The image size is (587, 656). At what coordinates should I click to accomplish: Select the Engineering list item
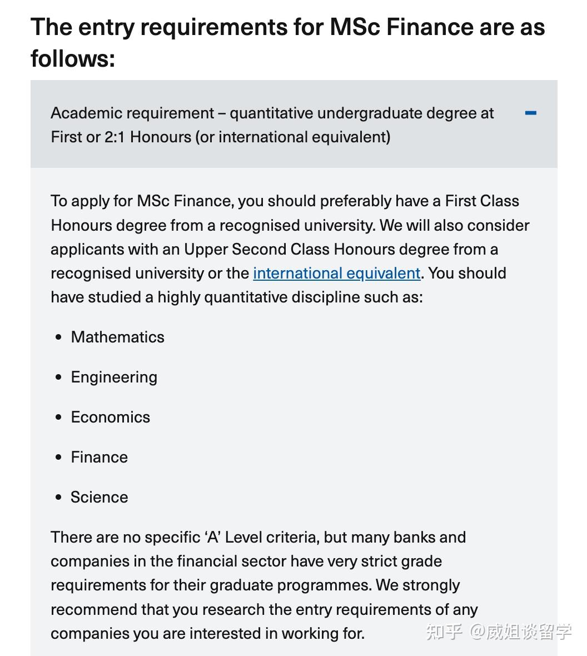(x=113, y=377)
